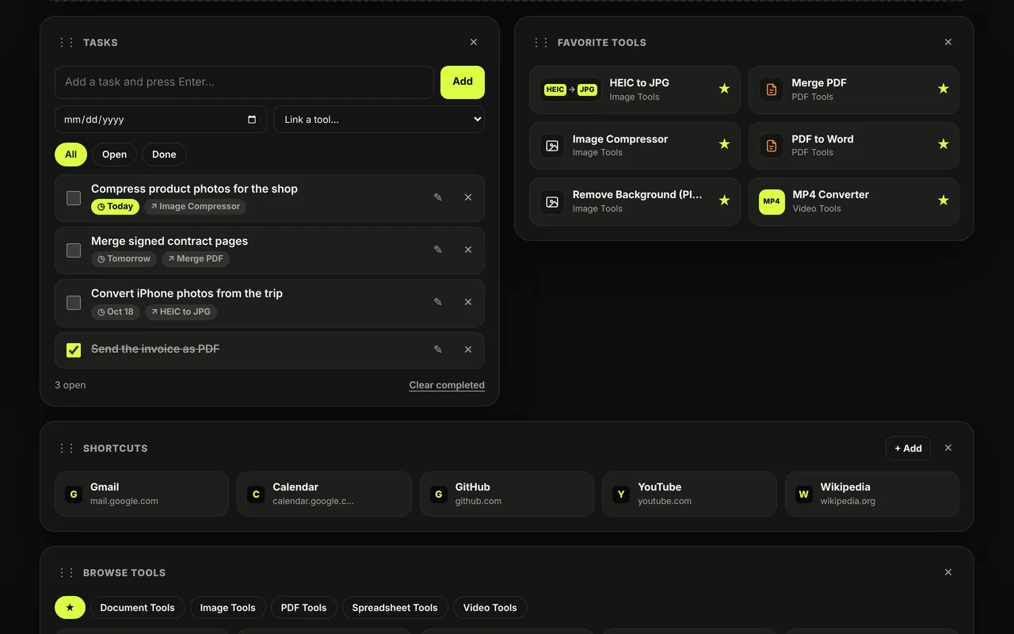Open the Gmail shortcut
This screenshot has height=634, width=1014.
pos(142,495)
